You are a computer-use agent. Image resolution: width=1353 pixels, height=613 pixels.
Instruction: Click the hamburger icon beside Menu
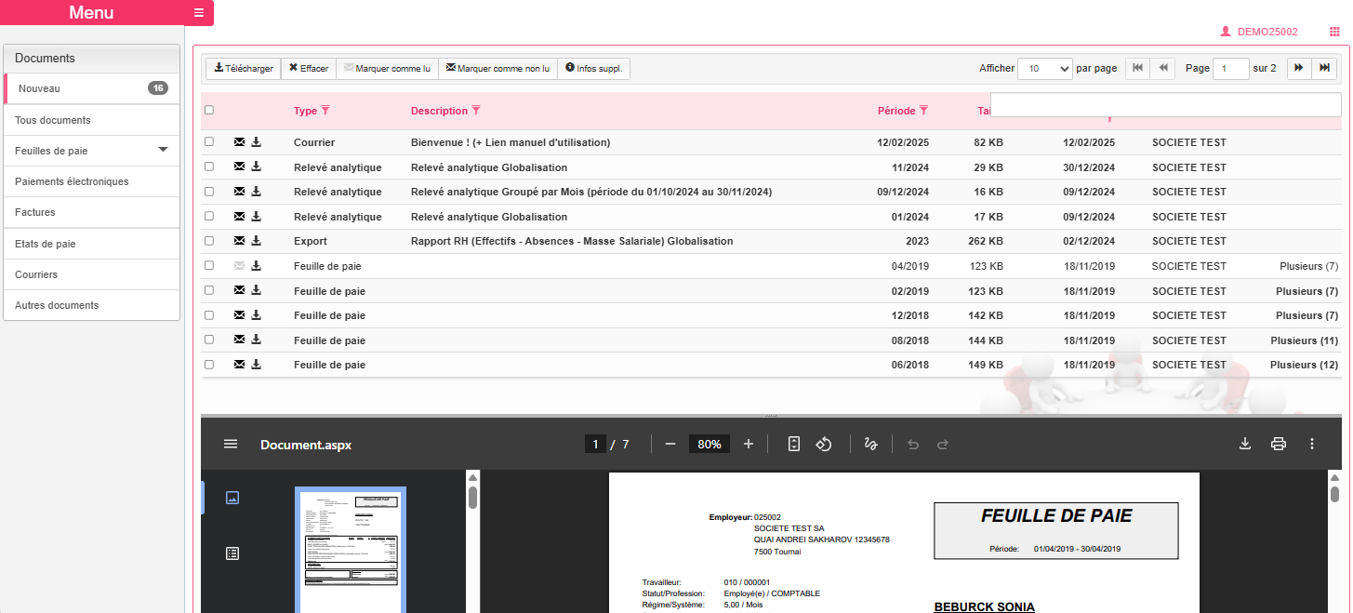[198, 13]
